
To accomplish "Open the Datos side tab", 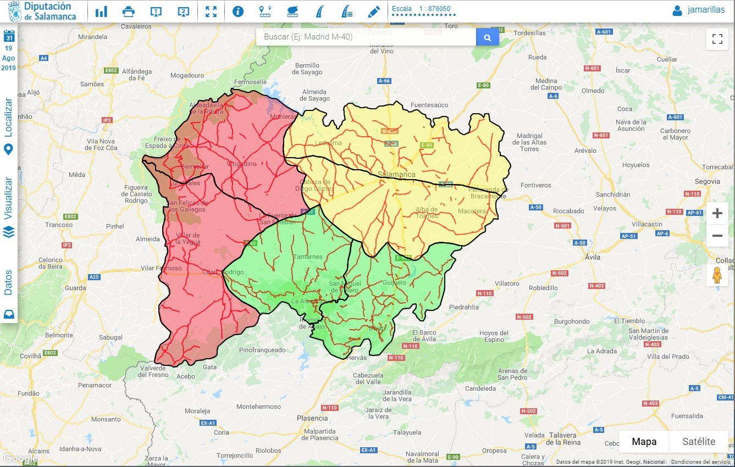I will click(8, 282).
